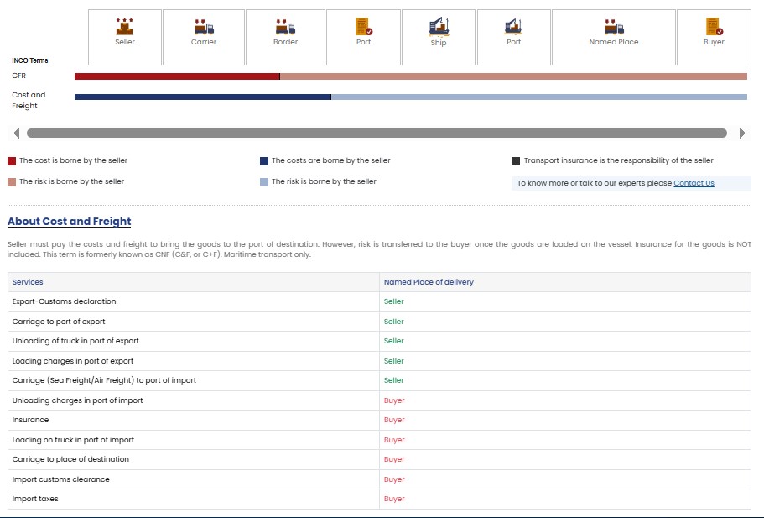Screen dimensions: 764x518
Task: Click the Border stage icon
Action: (x=285, y=28)
